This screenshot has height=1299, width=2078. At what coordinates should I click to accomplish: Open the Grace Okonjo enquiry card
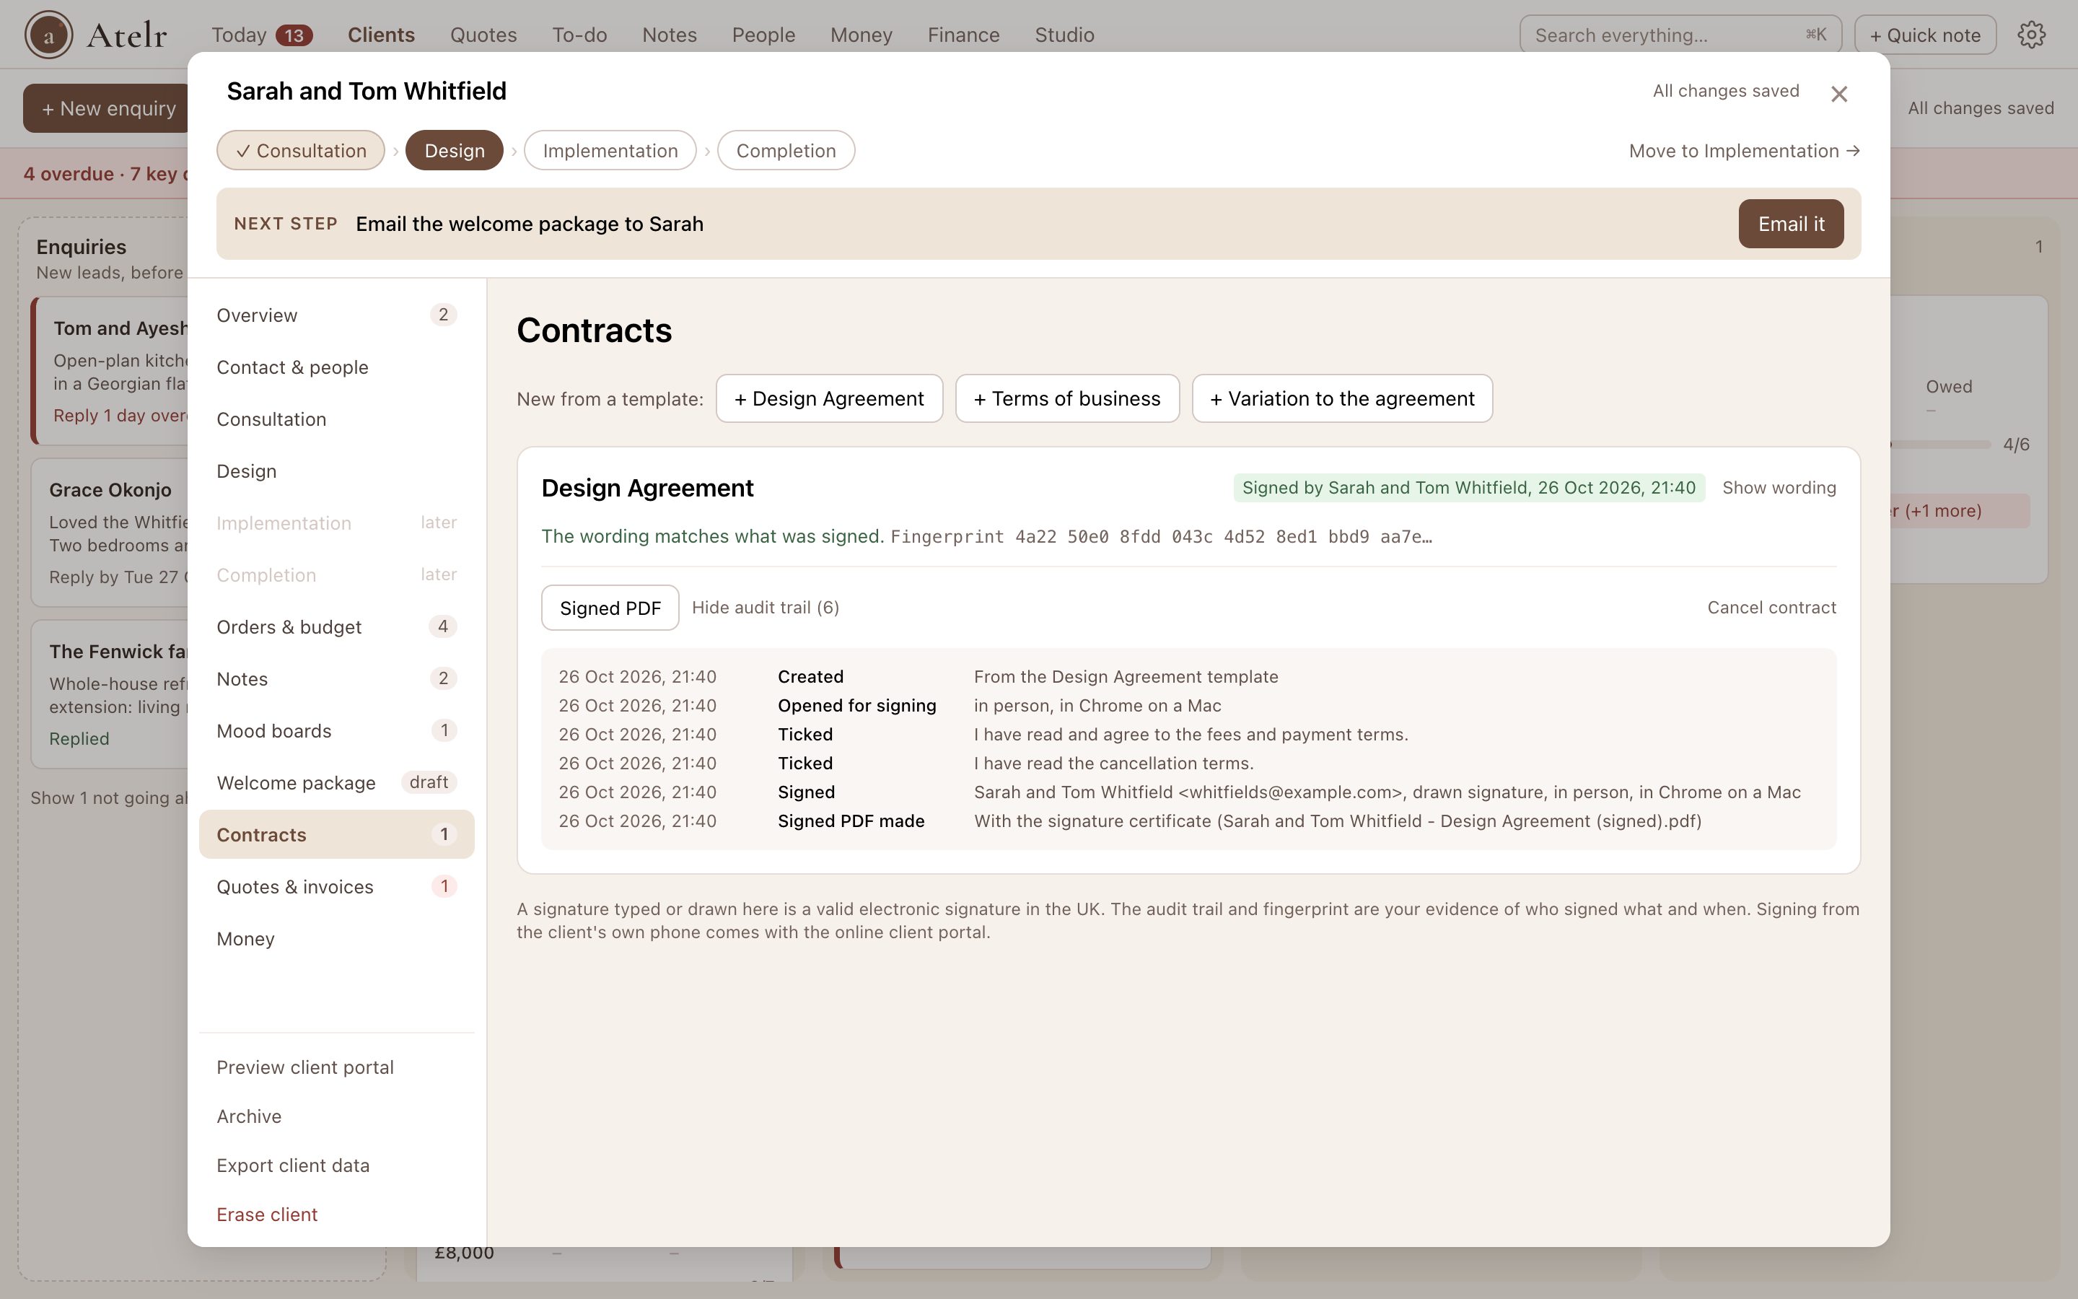pos(110,533)
